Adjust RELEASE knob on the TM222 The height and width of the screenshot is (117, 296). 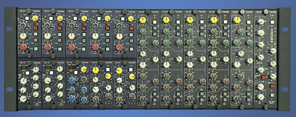point(260,57)
